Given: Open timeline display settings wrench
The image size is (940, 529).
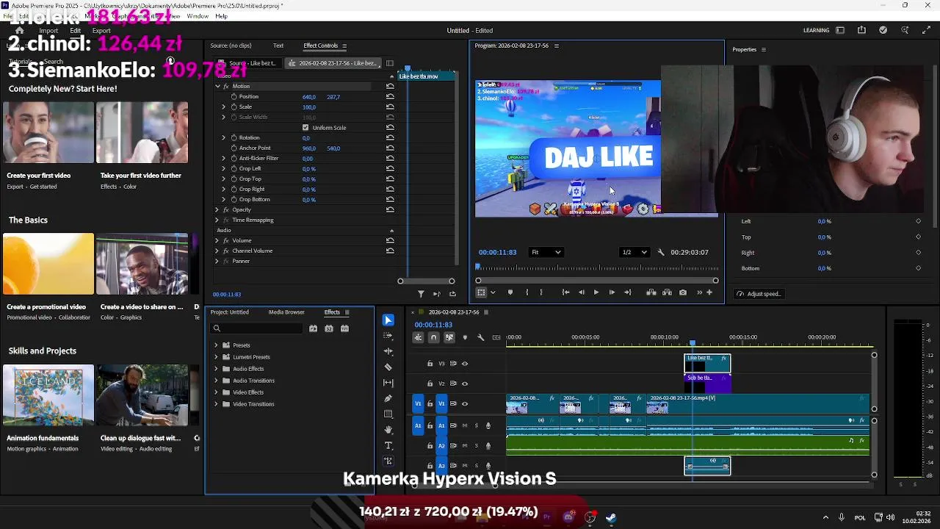Looking at the screenshot, I should pyautogui.click(x=480, y=337).
